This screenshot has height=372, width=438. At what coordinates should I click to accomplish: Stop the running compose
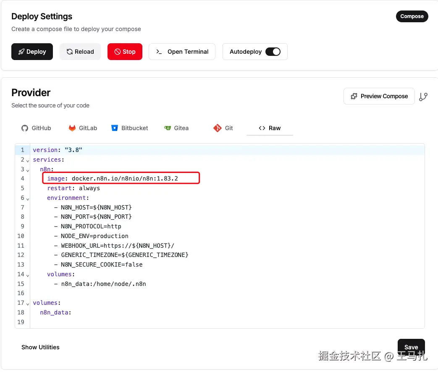tap(125, 52)
